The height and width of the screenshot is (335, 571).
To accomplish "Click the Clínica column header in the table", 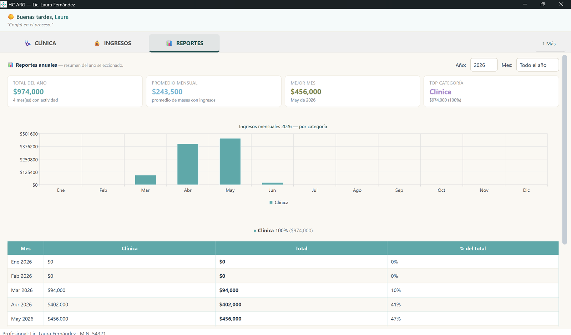I will 130,248.
